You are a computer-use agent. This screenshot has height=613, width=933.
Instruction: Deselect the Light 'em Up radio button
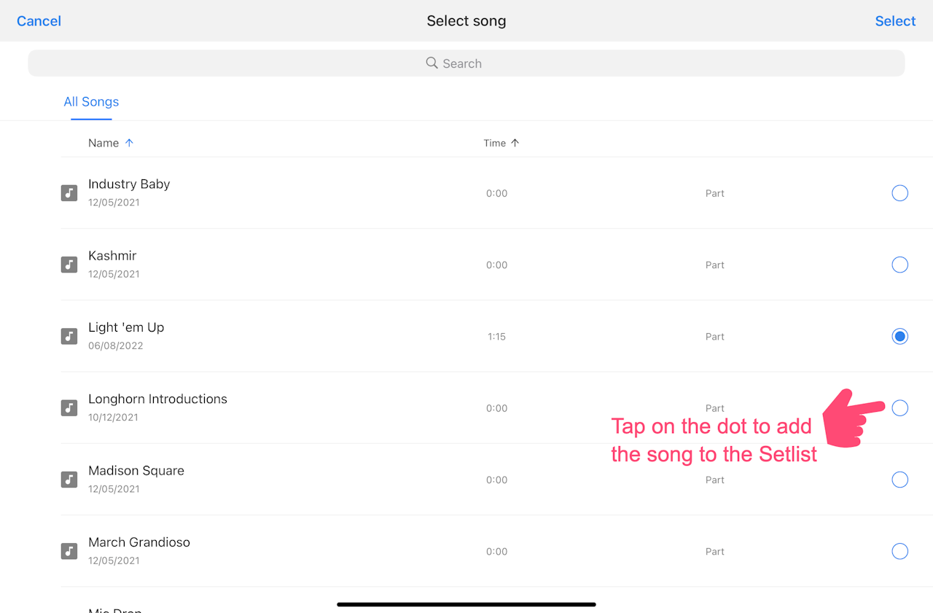[900, 336]
